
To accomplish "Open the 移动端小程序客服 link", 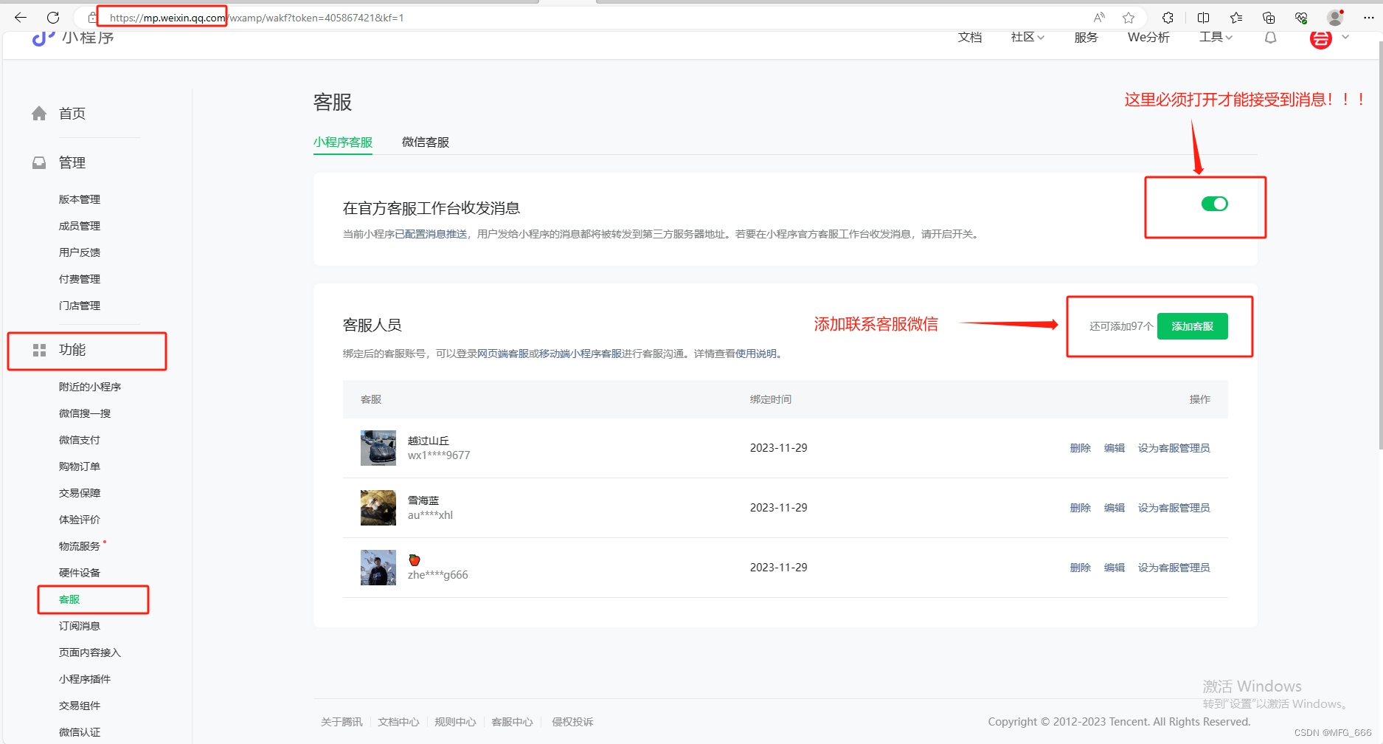I will click(580, 354).
